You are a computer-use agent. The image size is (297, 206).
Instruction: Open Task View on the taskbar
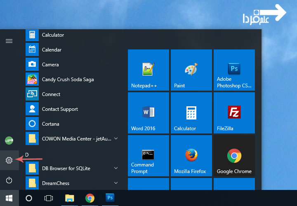(x=49, y=198)
